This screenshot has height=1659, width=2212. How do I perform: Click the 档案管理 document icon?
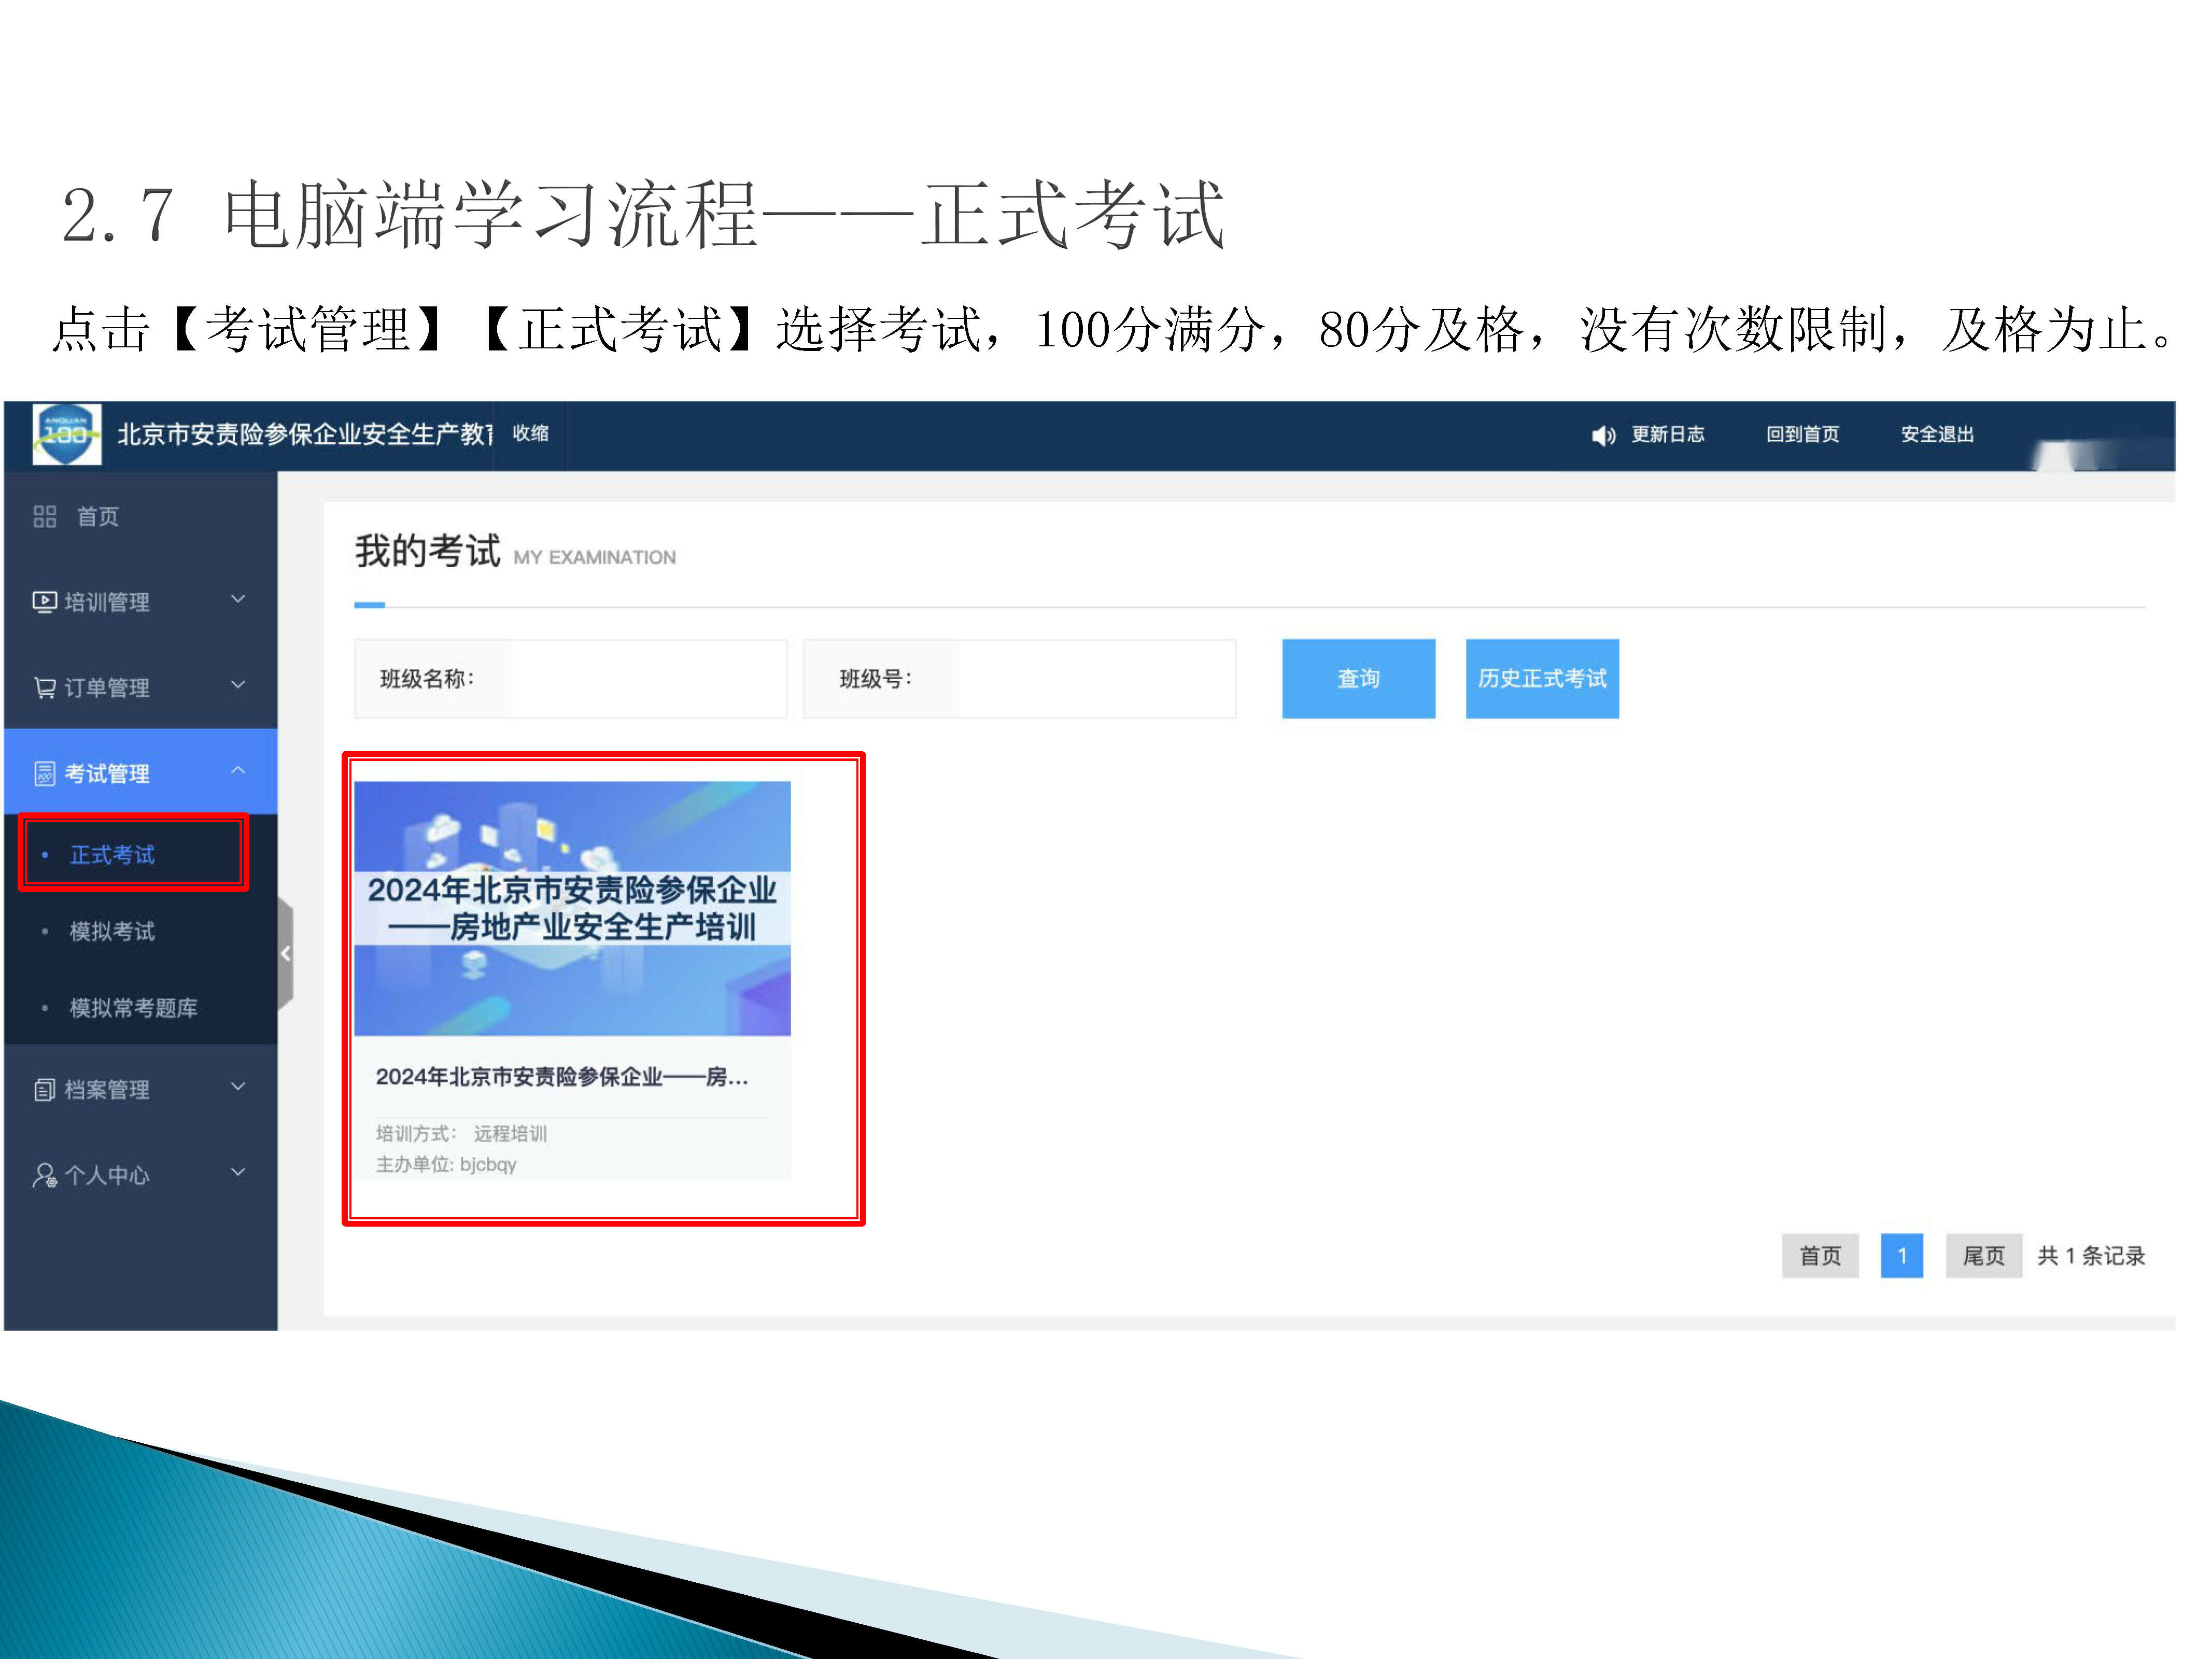(x=44, y=1089)
